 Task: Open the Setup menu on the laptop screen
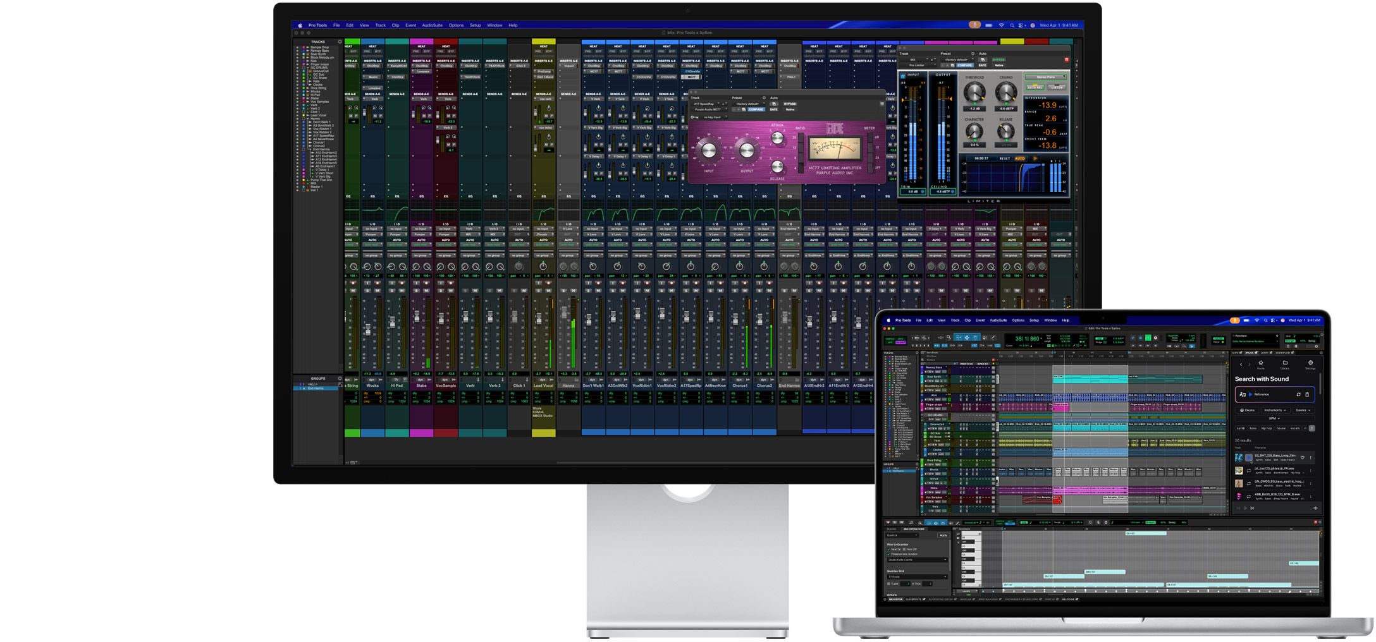click(x=1034, y=320)
